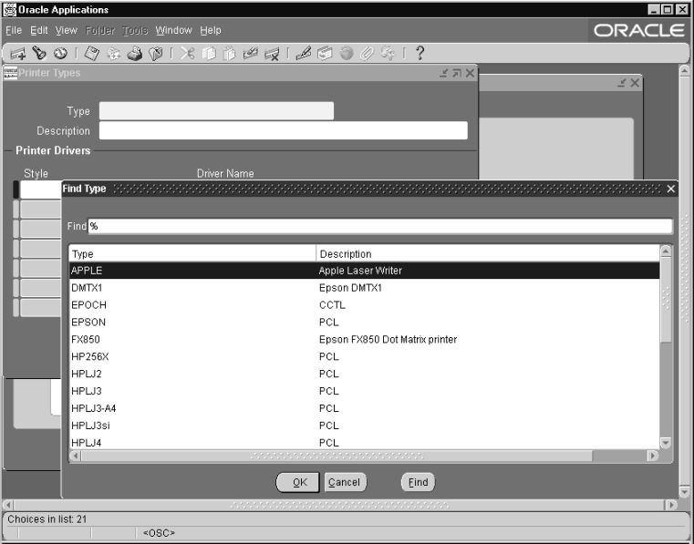Click the main window scroll up arrow
The width and height of the screenshot is (694, 544).
[685, 70]
